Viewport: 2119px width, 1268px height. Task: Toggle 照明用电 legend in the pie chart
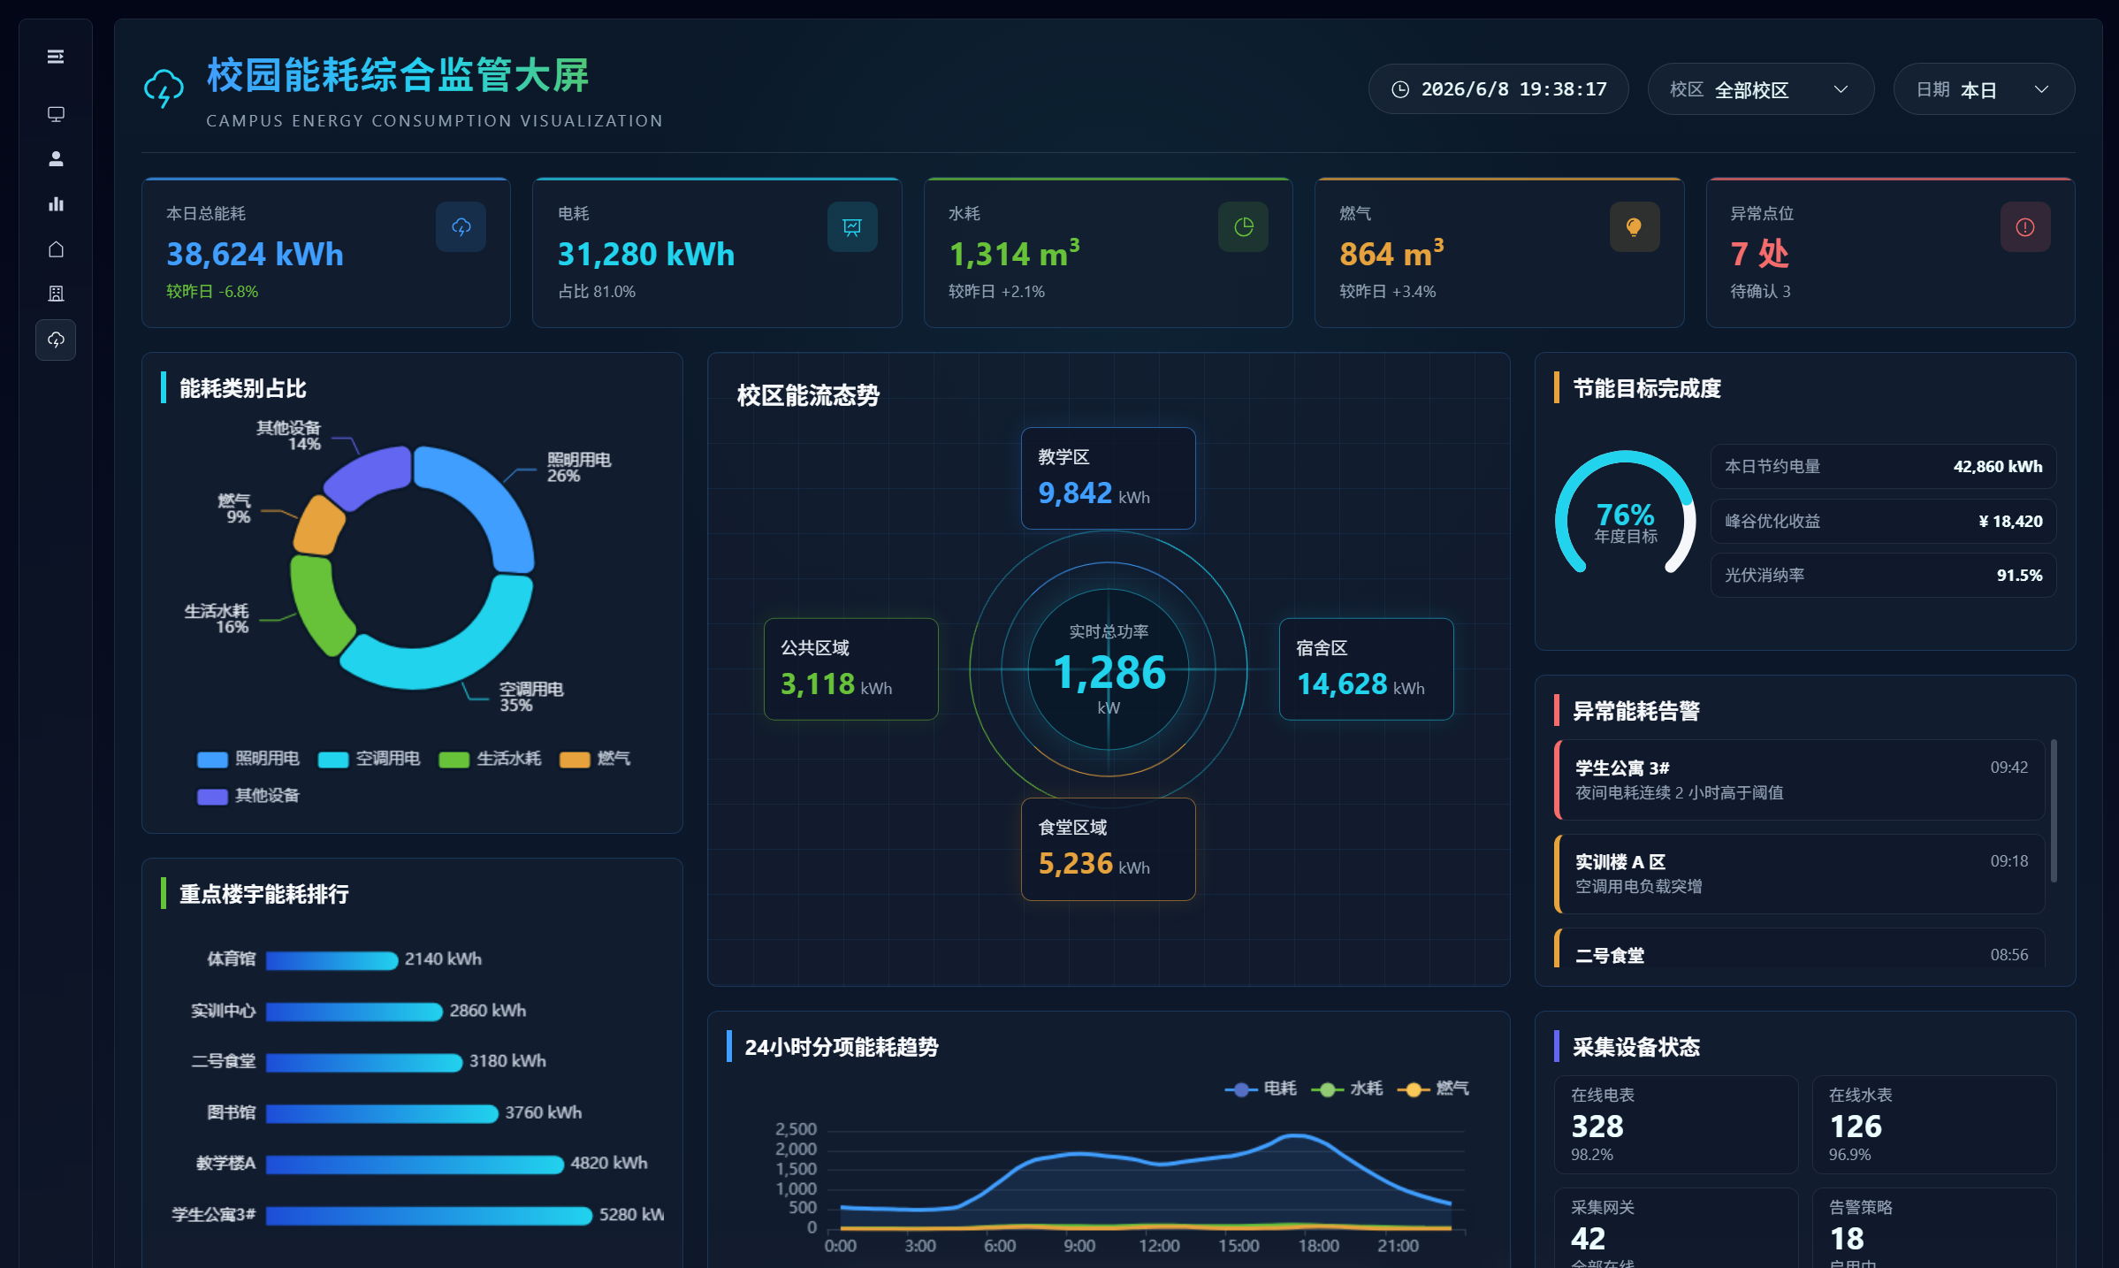[x=248, y=759]
